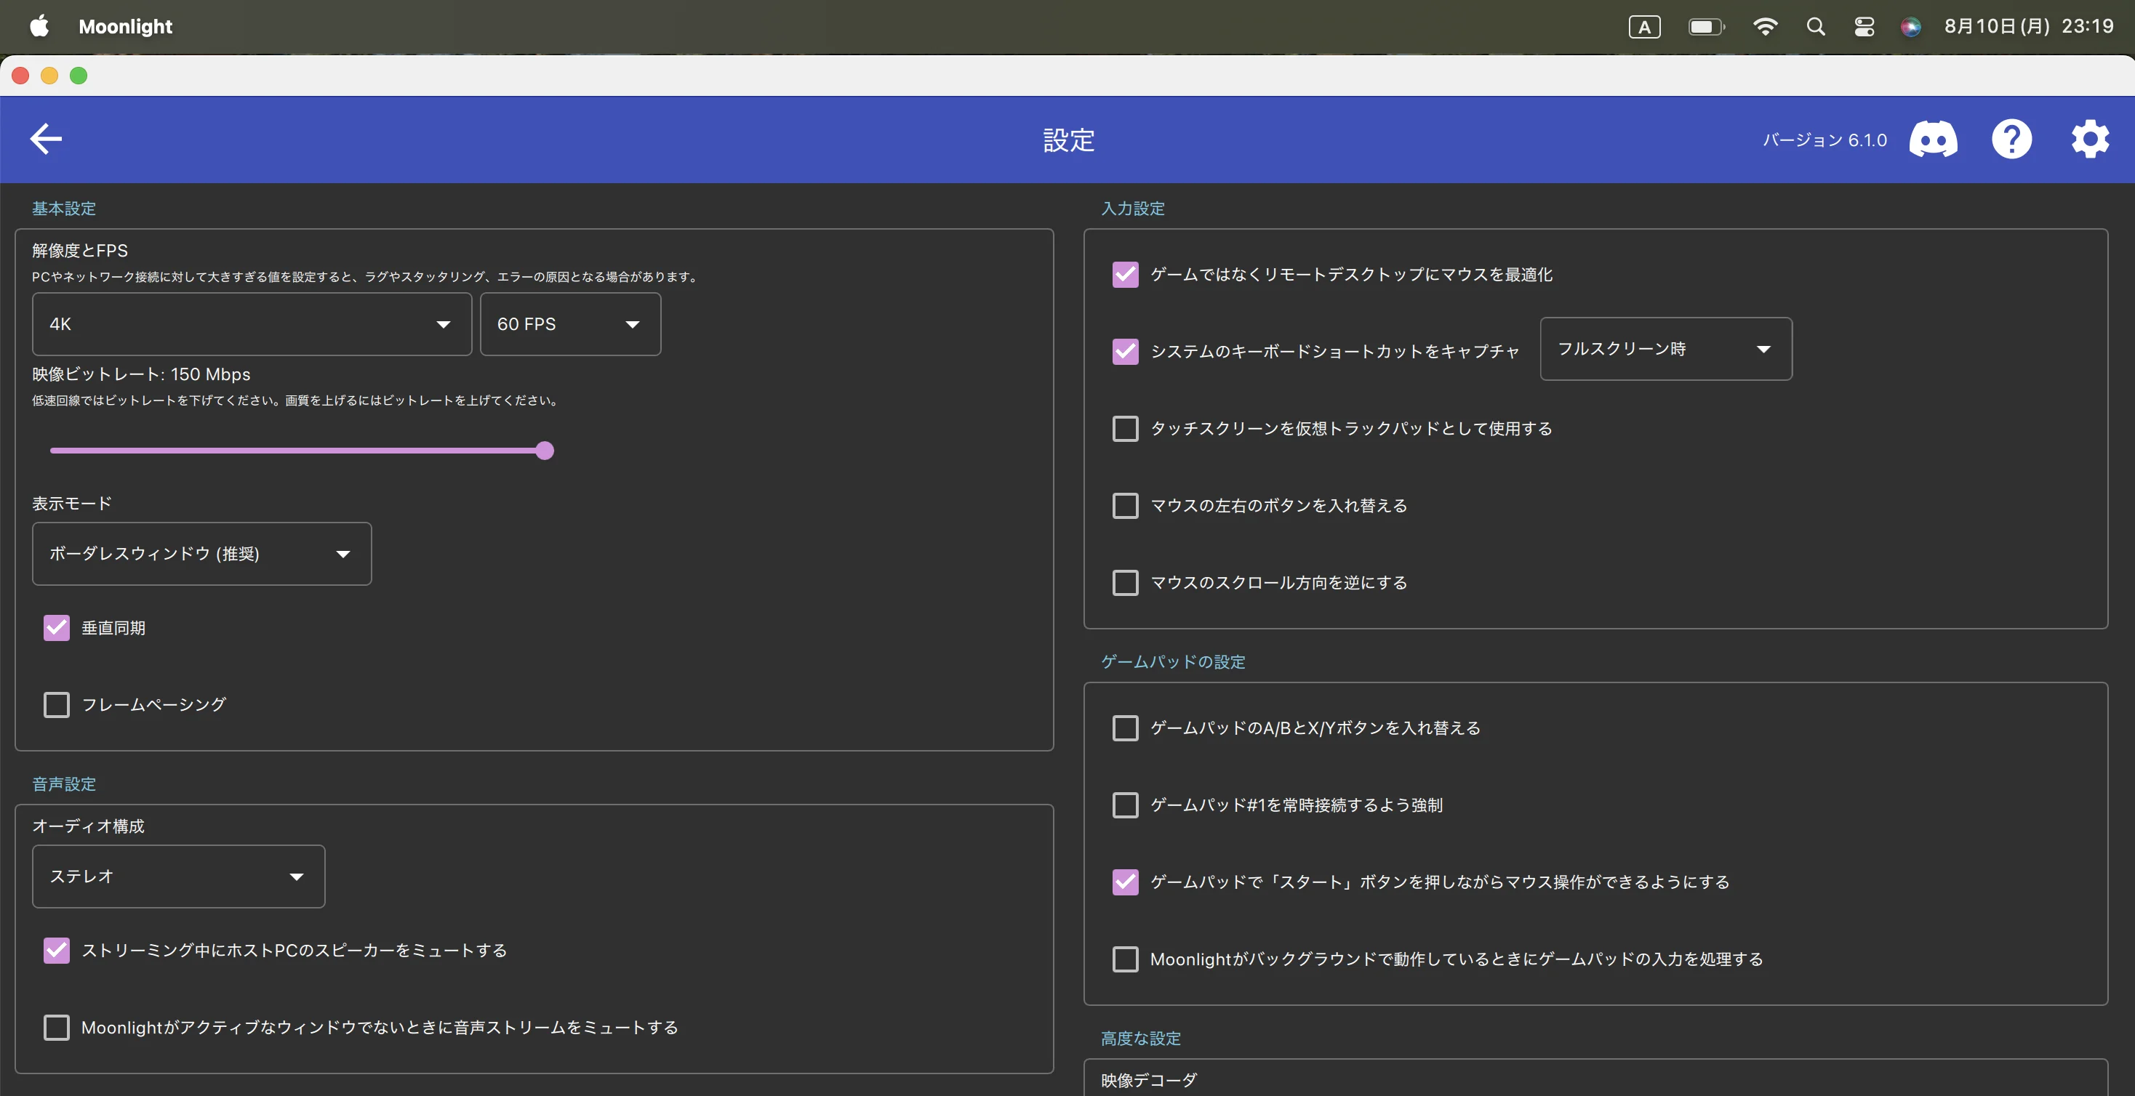Viewport: 2135px width, 1096px height.
Task: Open the Moonlight menu bar item
Action: 125,26
